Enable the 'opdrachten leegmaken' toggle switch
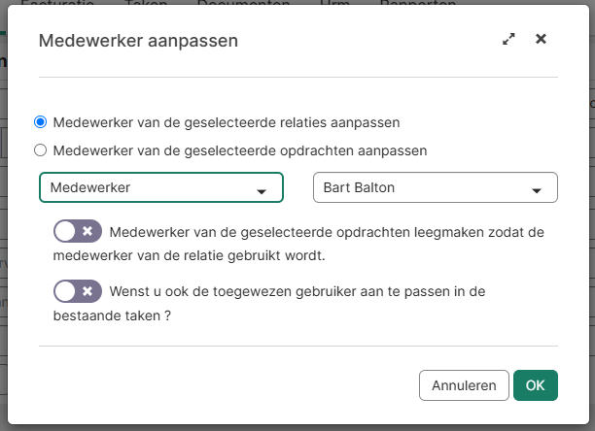 point(78,232)
